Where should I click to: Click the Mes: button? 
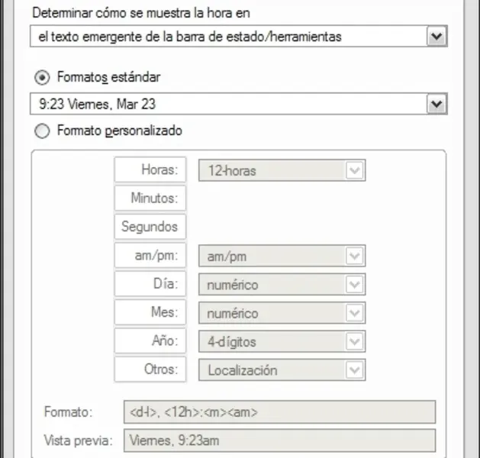click(x=150, y=313)
